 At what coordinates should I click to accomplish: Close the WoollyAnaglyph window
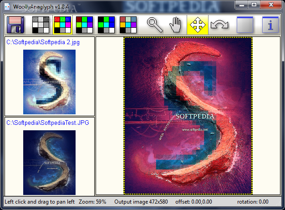[x=271, y=5]
